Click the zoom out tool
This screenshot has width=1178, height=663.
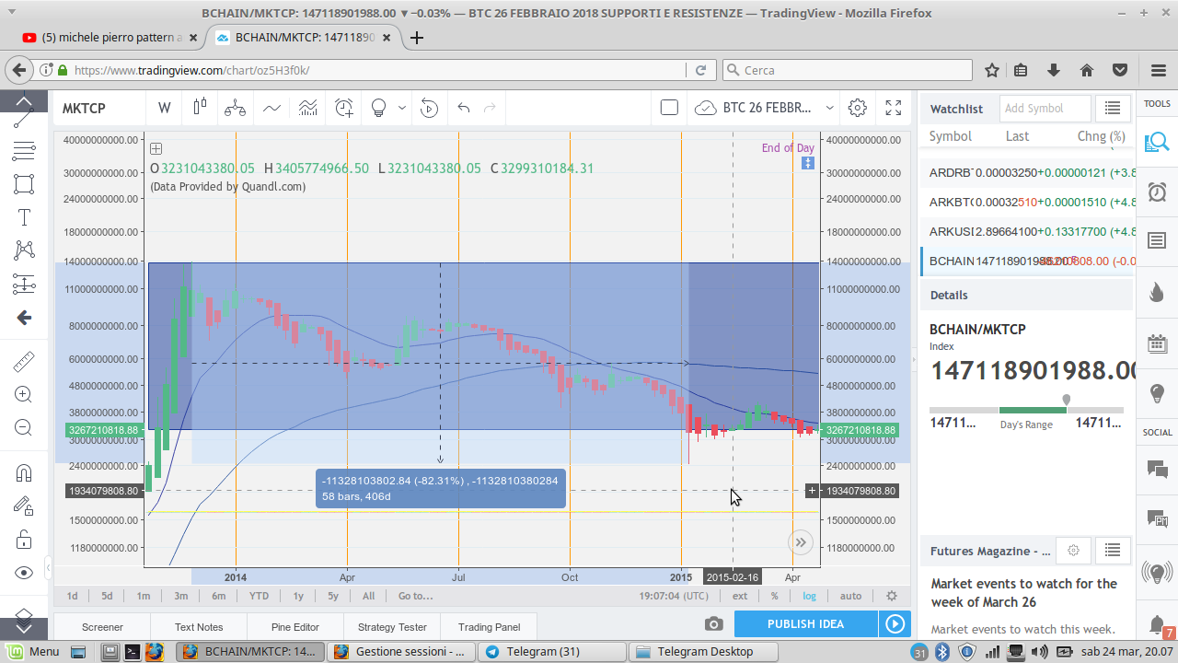pyautogui.click(x=24, y=428)
